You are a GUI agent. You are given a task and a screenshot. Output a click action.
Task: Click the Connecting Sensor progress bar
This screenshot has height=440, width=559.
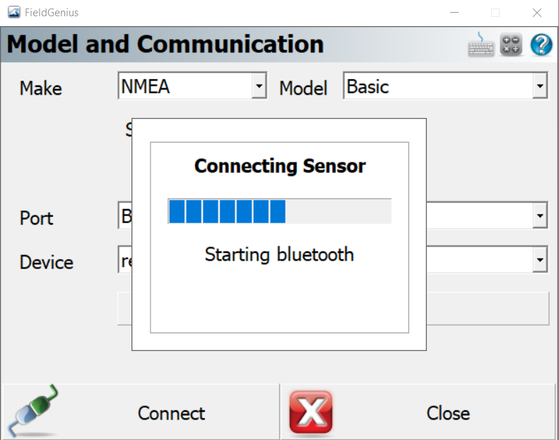point(280,211)
